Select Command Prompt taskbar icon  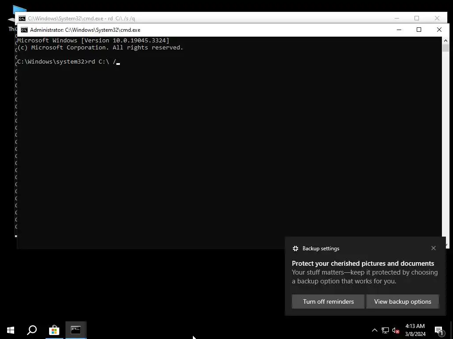point(76,330)
